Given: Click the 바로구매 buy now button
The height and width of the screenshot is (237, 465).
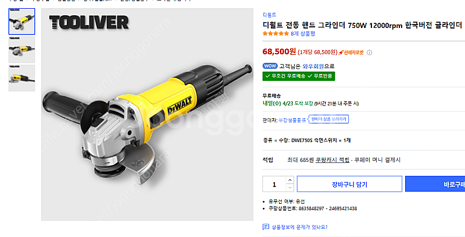Looking at the screenshot, I should click(435, 184).
